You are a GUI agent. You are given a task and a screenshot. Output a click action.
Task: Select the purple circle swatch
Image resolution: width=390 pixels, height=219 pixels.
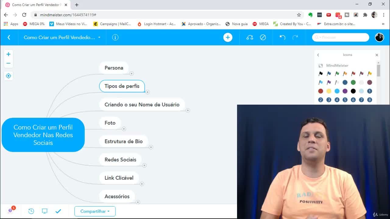[x=345, y=91]
